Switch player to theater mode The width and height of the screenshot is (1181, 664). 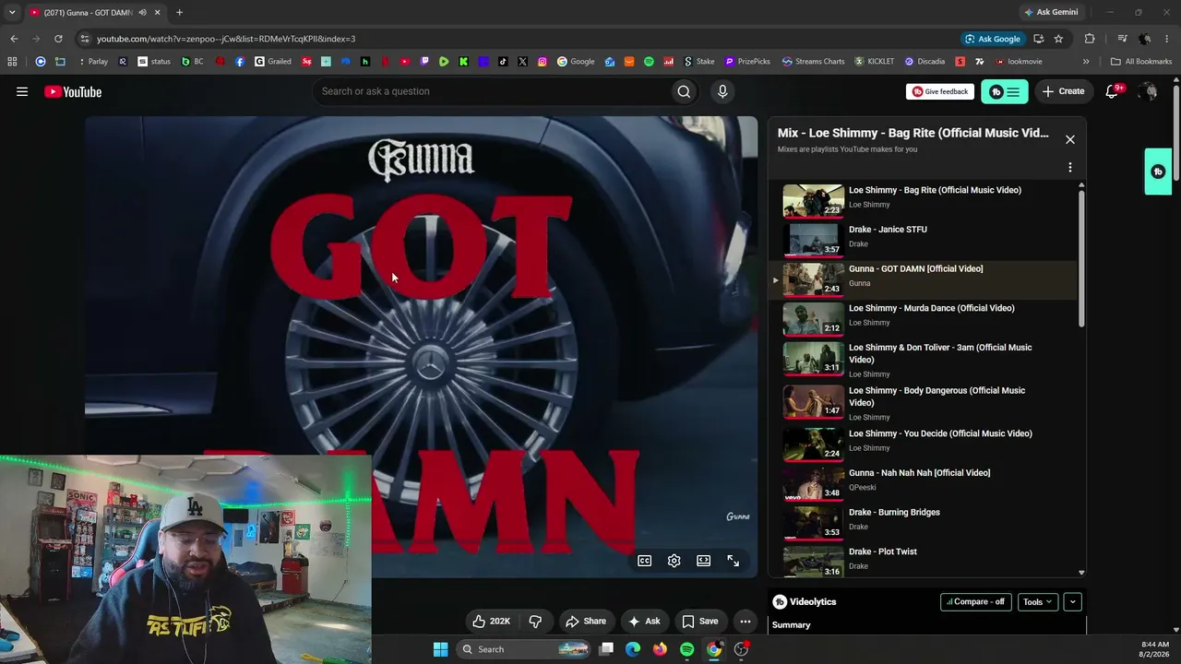click(x=704, y=561)
